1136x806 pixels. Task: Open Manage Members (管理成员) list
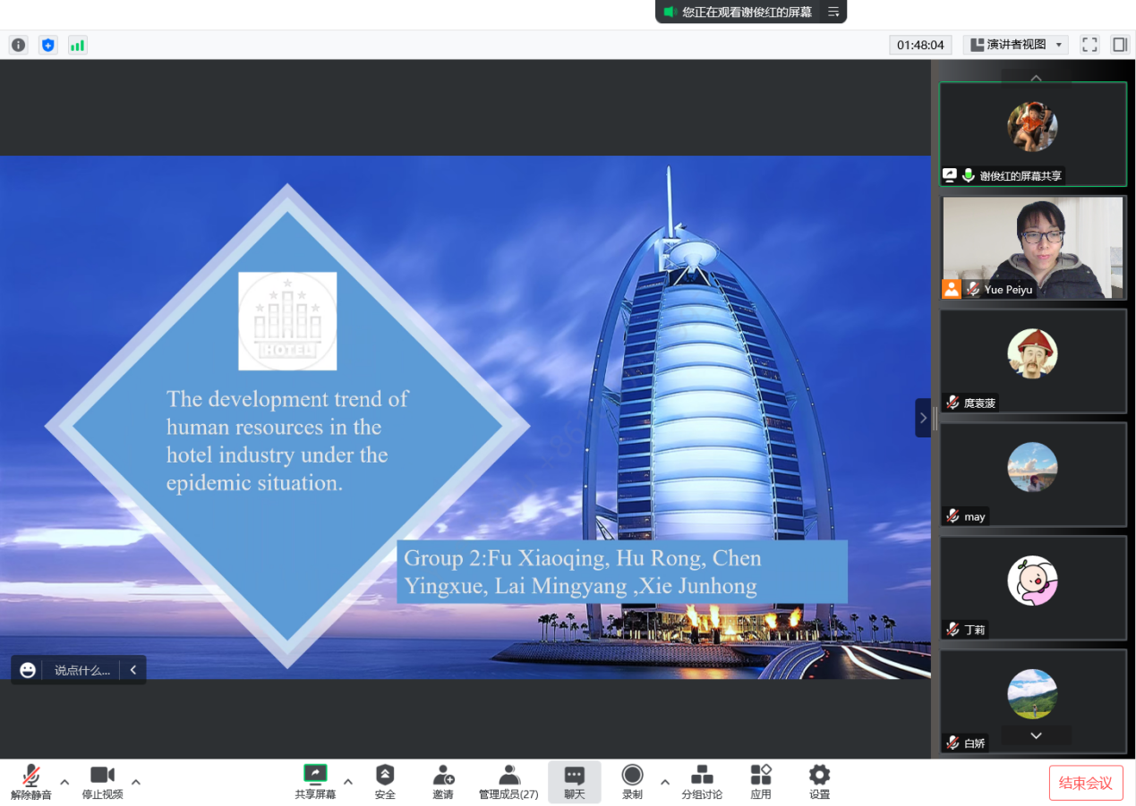508,781
